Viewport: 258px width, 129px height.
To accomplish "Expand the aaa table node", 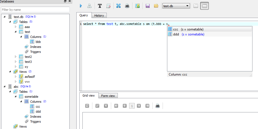I will [16, 27].
